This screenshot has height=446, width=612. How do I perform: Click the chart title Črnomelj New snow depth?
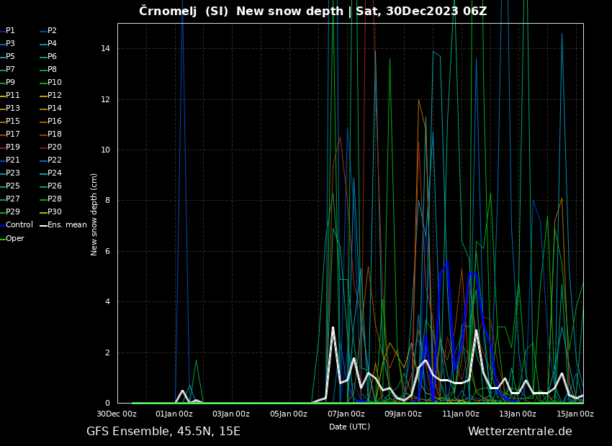[x=312, y=11]
